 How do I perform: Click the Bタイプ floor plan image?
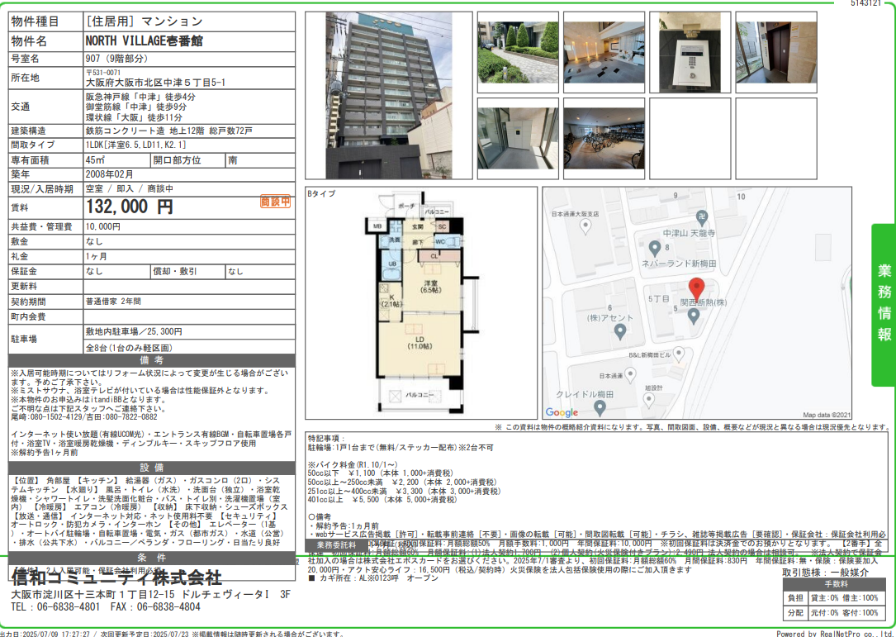pos(418,305)
